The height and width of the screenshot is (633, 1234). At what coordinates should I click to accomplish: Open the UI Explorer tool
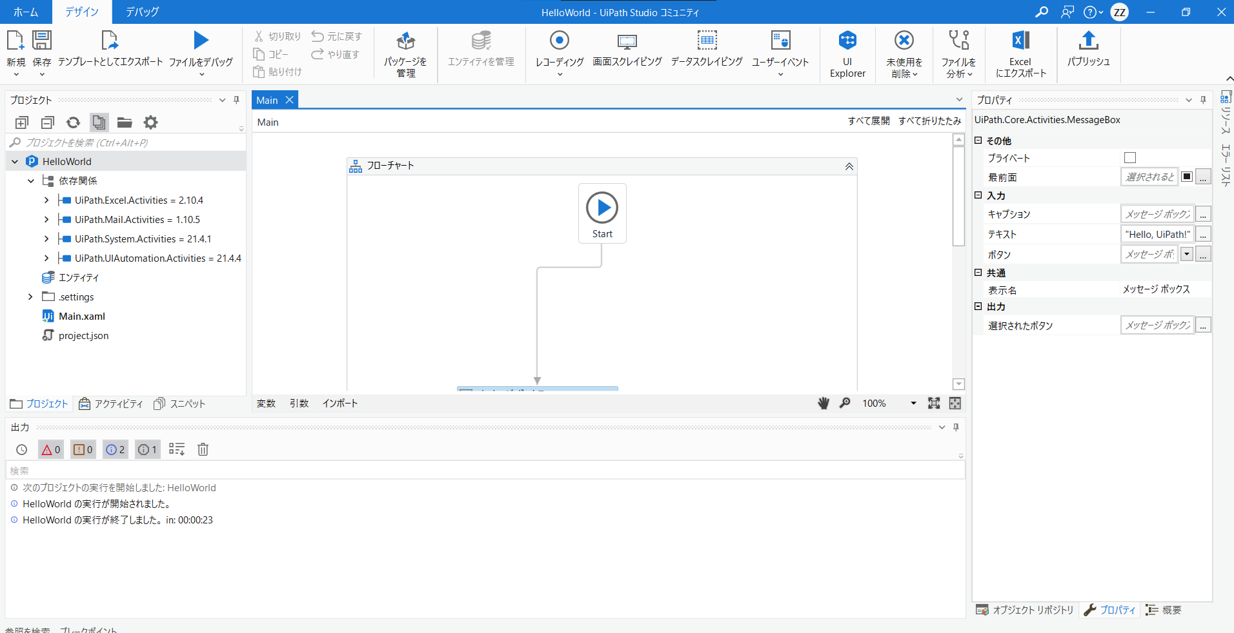click(847, 54)
